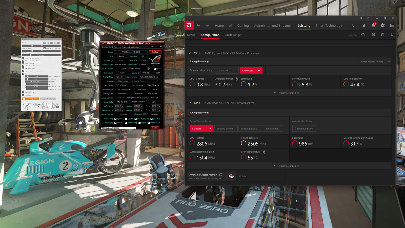
Task: Start a stress test via the gauge icon
Action: tap(363, 35)
